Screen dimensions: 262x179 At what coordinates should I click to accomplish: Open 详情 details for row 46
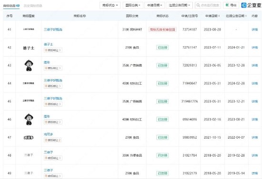point(254,119)
